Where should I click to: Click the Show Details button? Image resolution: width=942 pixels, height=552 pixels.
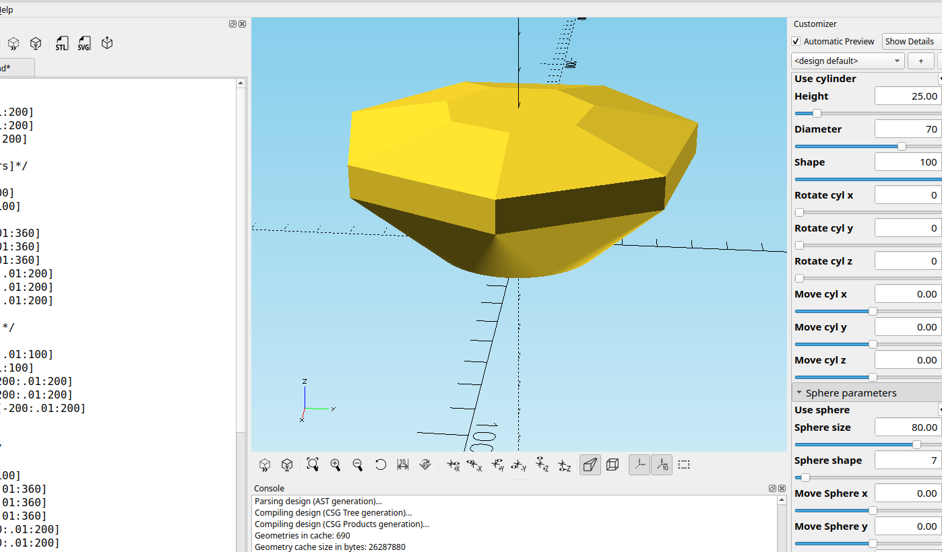910,41
